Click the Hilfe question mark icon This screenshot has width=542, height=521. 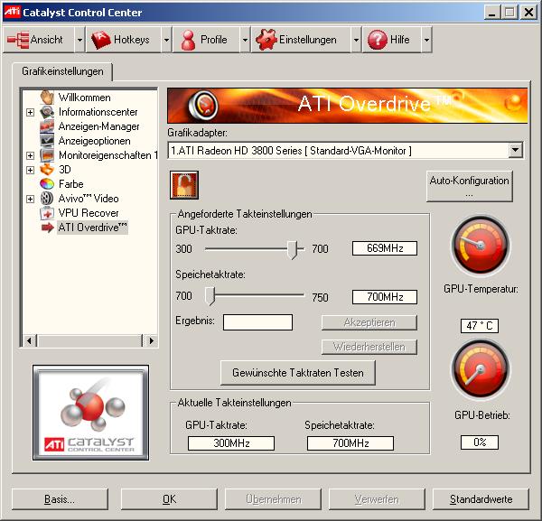(x=377, y=40)
